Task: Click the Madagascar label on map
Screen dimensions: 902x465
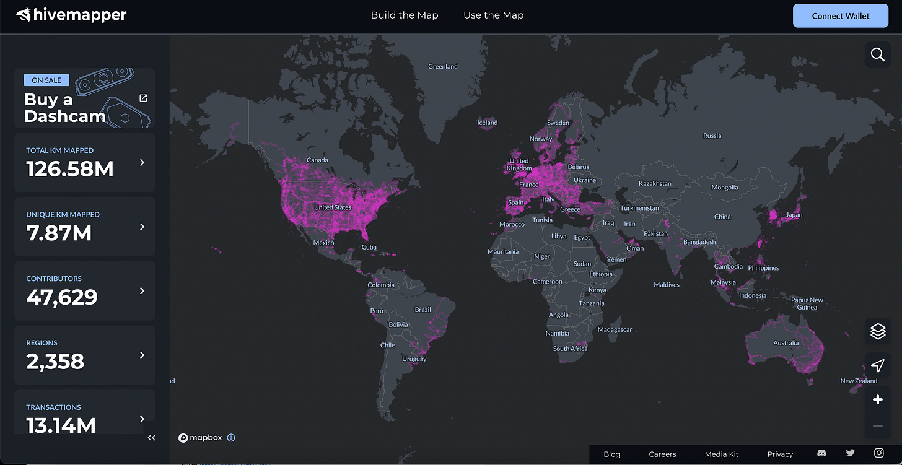Action: pos(615,330)
